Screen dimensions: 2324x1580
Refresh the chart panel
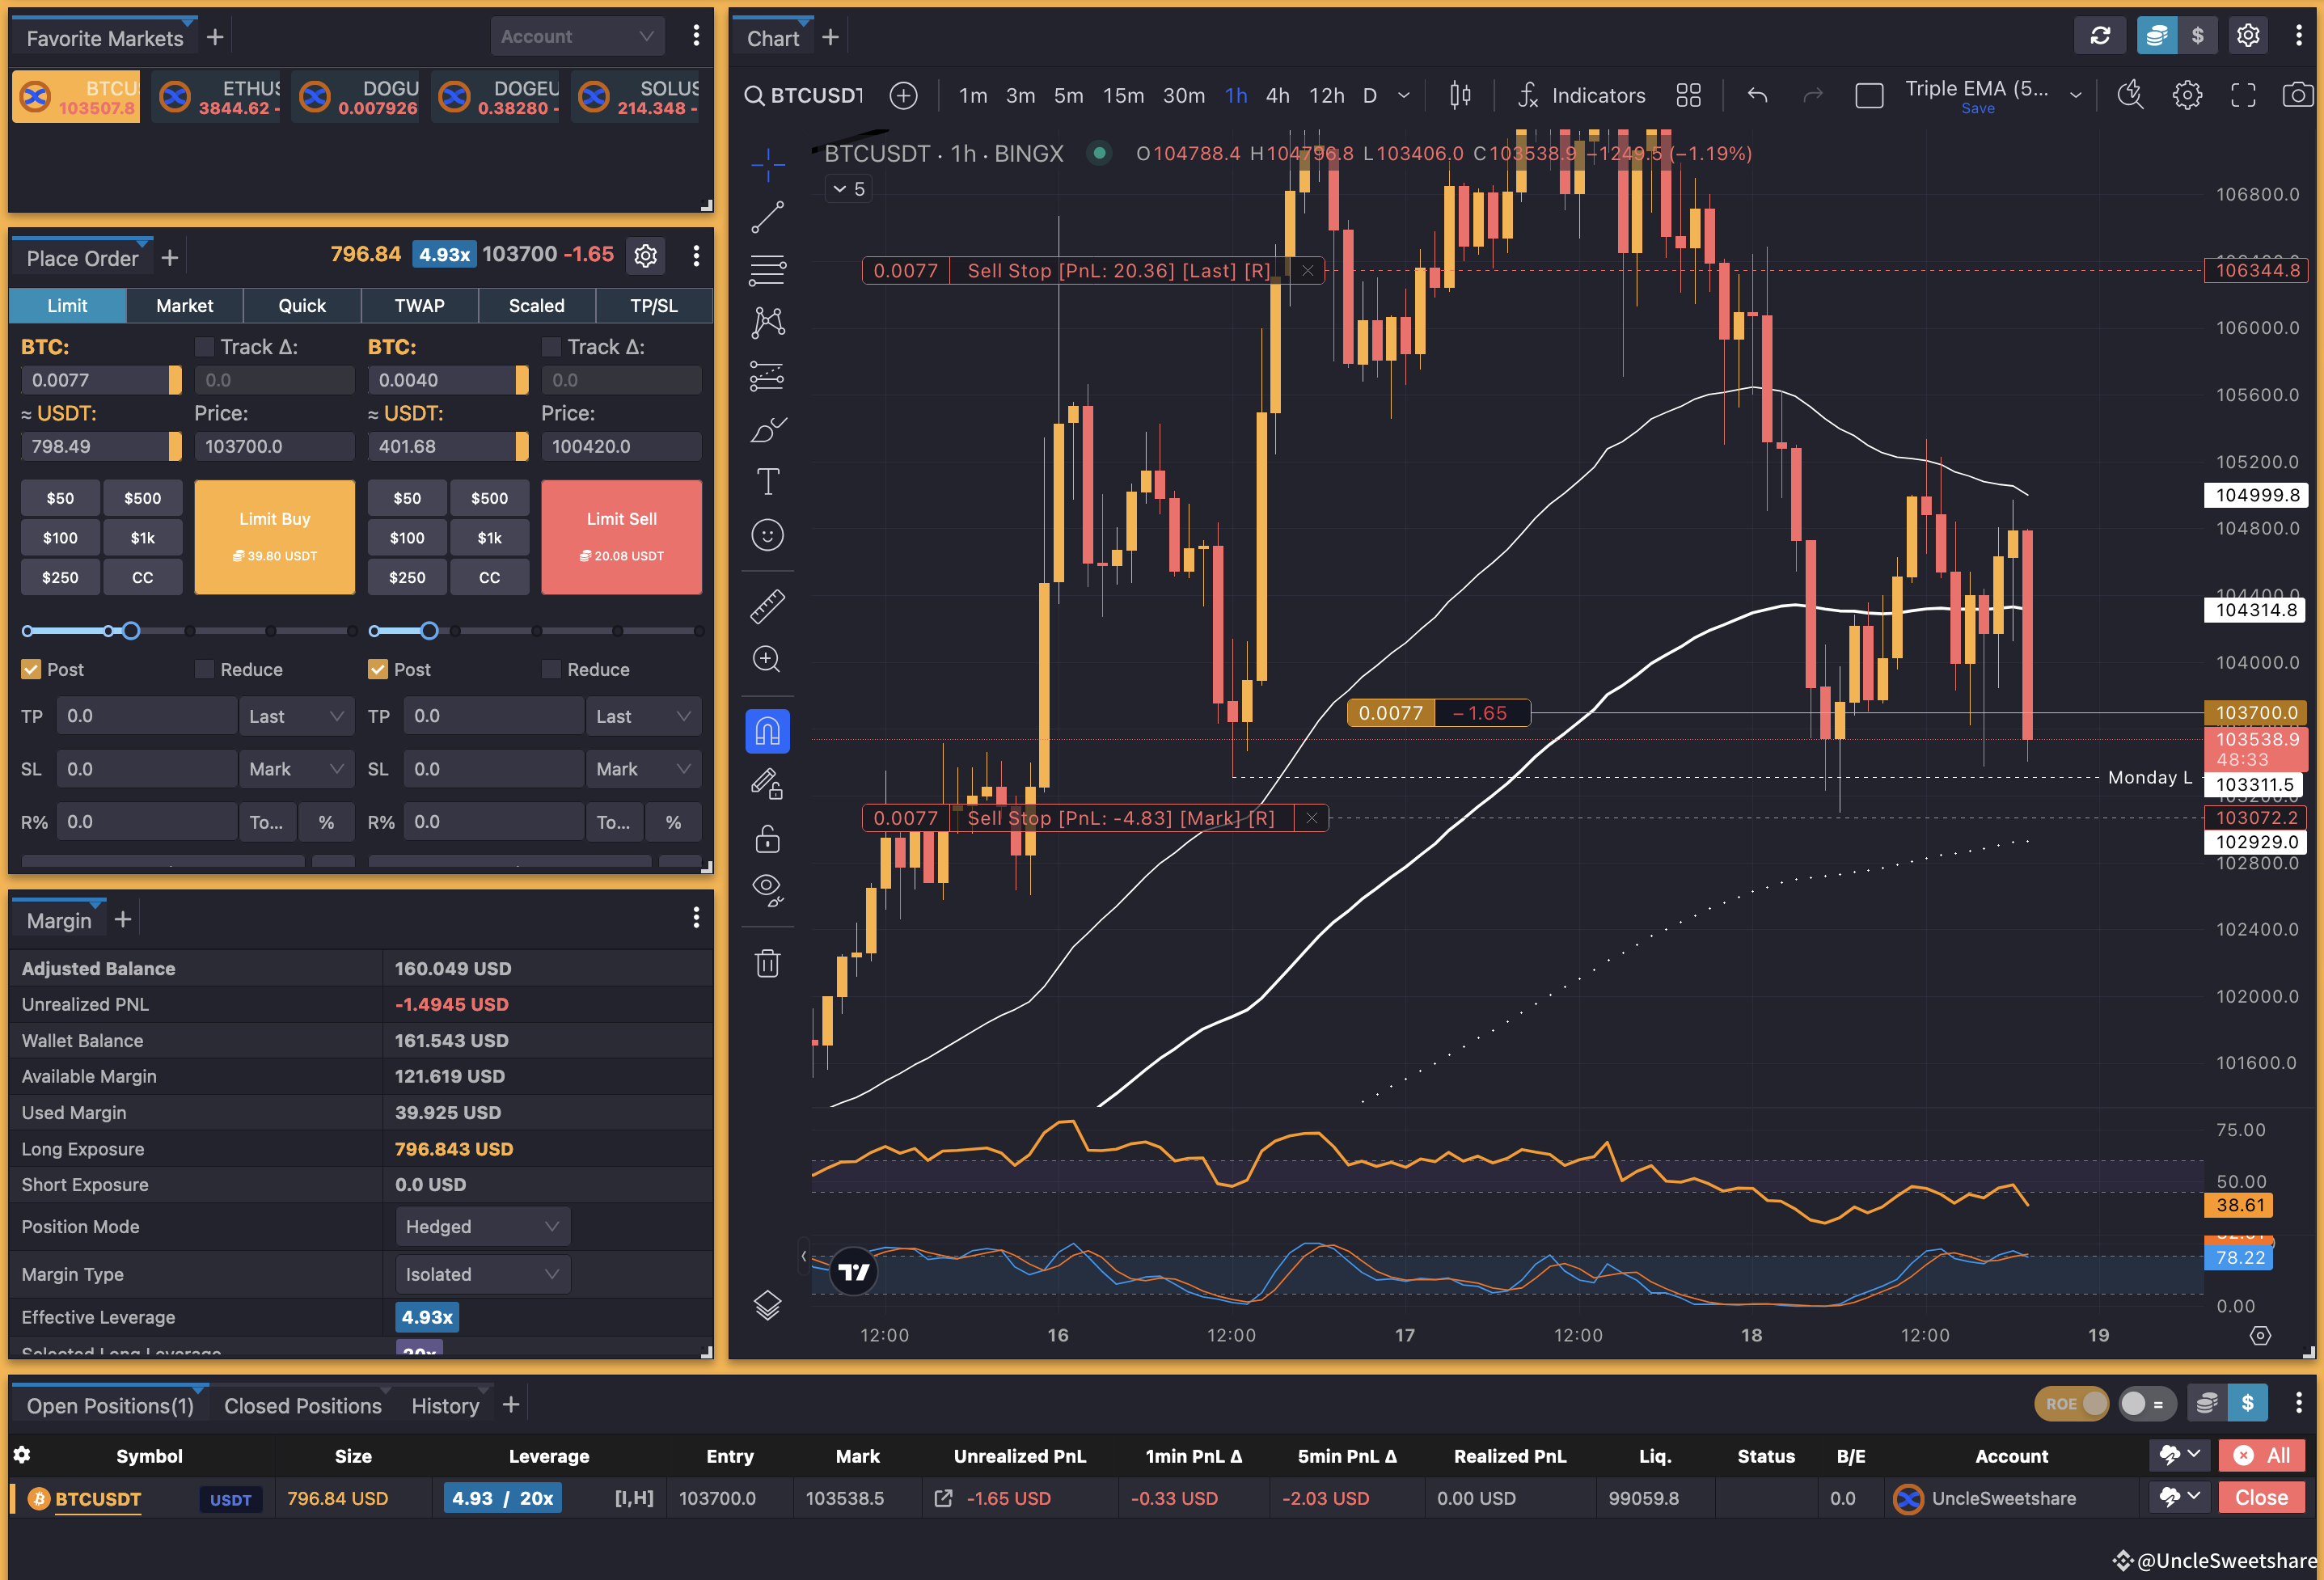pyautogui.click(x=2100, y=36)
